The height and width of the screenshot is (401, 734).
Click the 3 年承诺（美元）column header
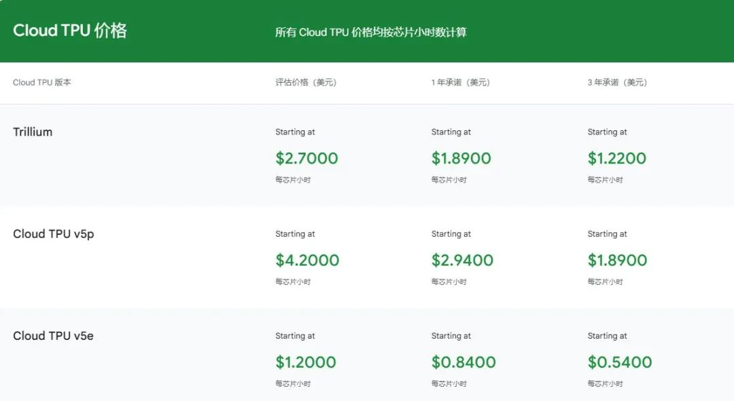coord(617,83)
